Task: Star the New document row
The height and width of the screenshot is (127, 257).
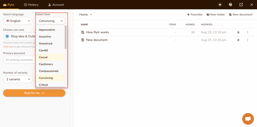Action: pyautogui.click(x=238, y=40)
